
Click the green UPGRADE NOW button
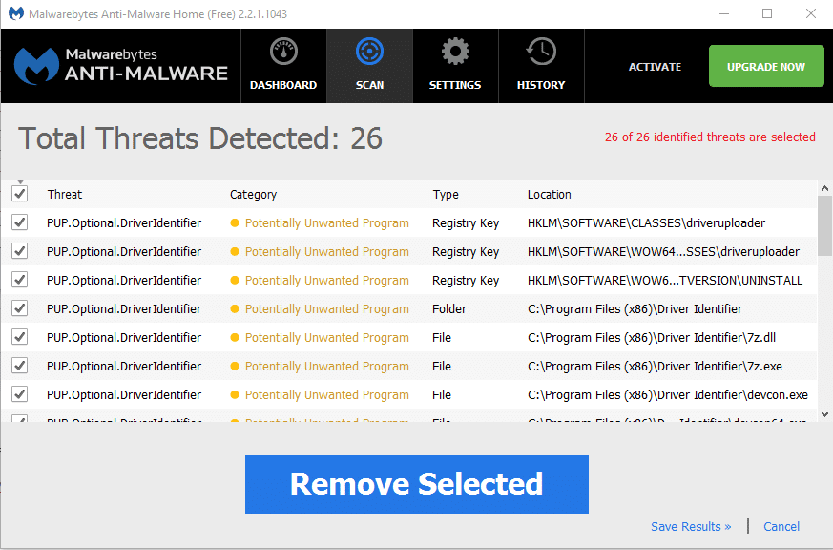766,66
